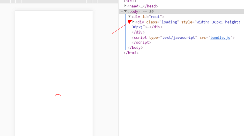The width and height of the screenshot is (244, 136).
Task: Open the bundle.js script link
Action: coord(220,37)
